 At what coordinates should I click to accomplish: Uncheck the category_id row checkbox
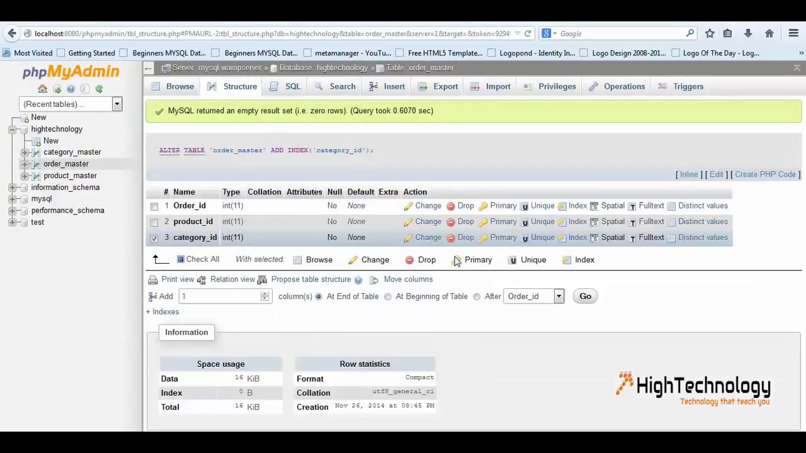pyautogui.click(x=154, y=238)
